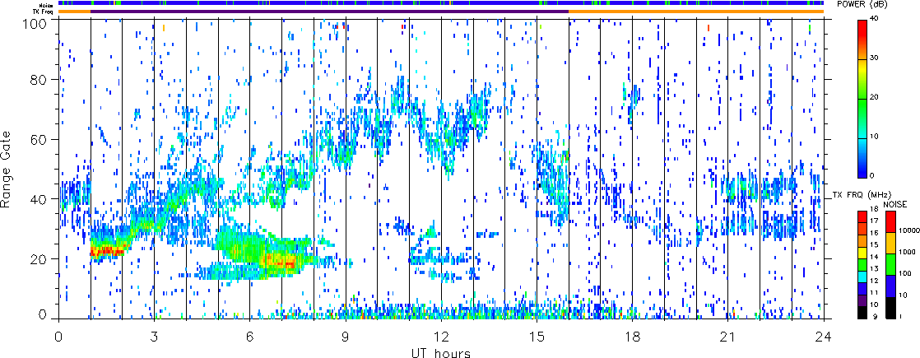Click the "18" label on the TX FRQ legend

[875, 208]
